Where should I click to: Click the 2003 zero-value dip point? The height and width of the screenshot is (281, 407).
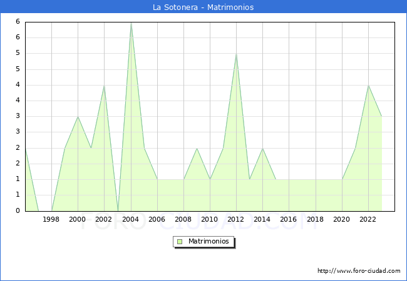(118, 210)
